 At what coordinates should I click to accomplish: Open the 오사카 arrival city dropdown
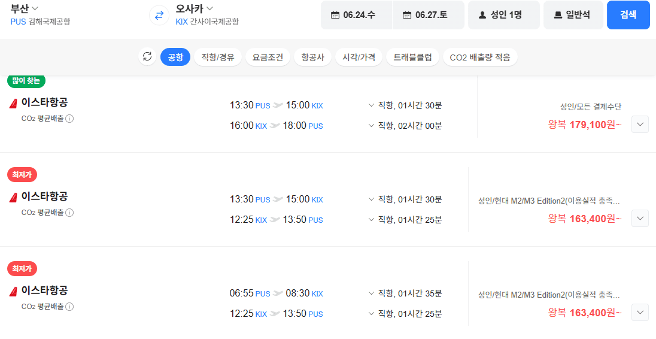coord(195,8)
